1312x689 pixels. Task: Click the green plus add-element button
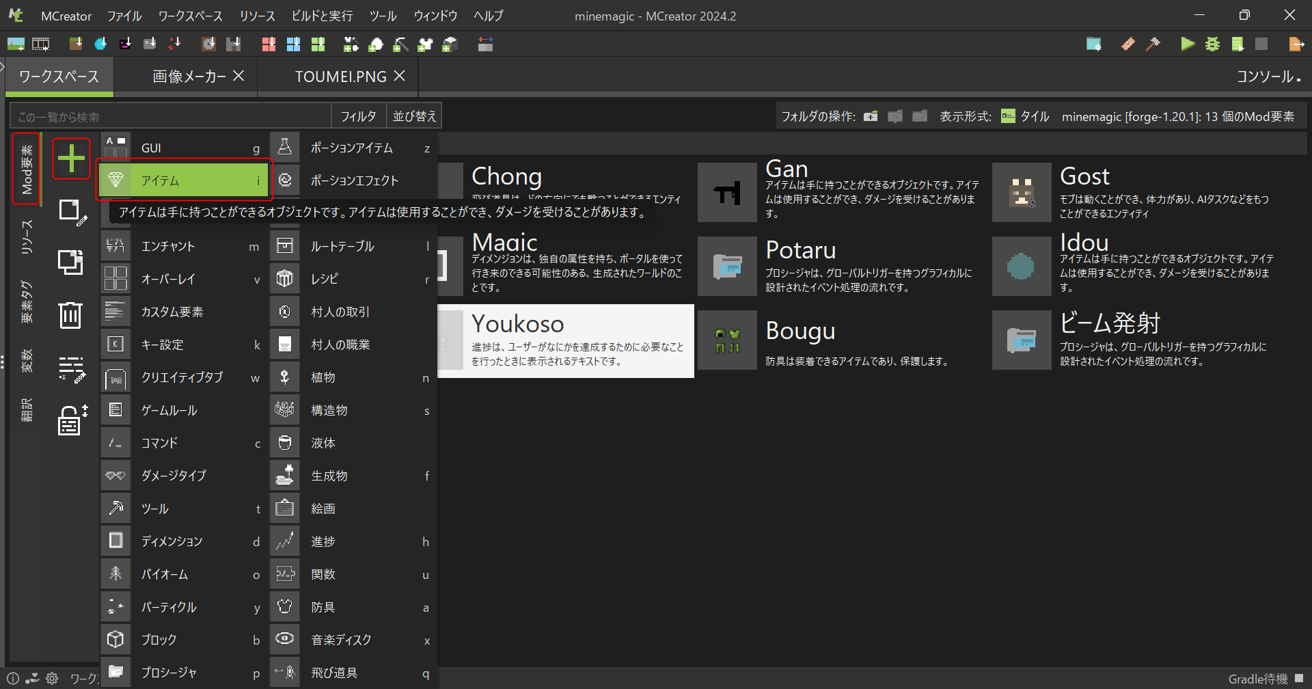(x=71, y=159)
